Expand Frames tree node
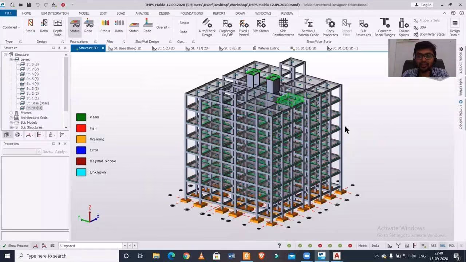Viewport: 466px width, 262px height. coord(11,113)
